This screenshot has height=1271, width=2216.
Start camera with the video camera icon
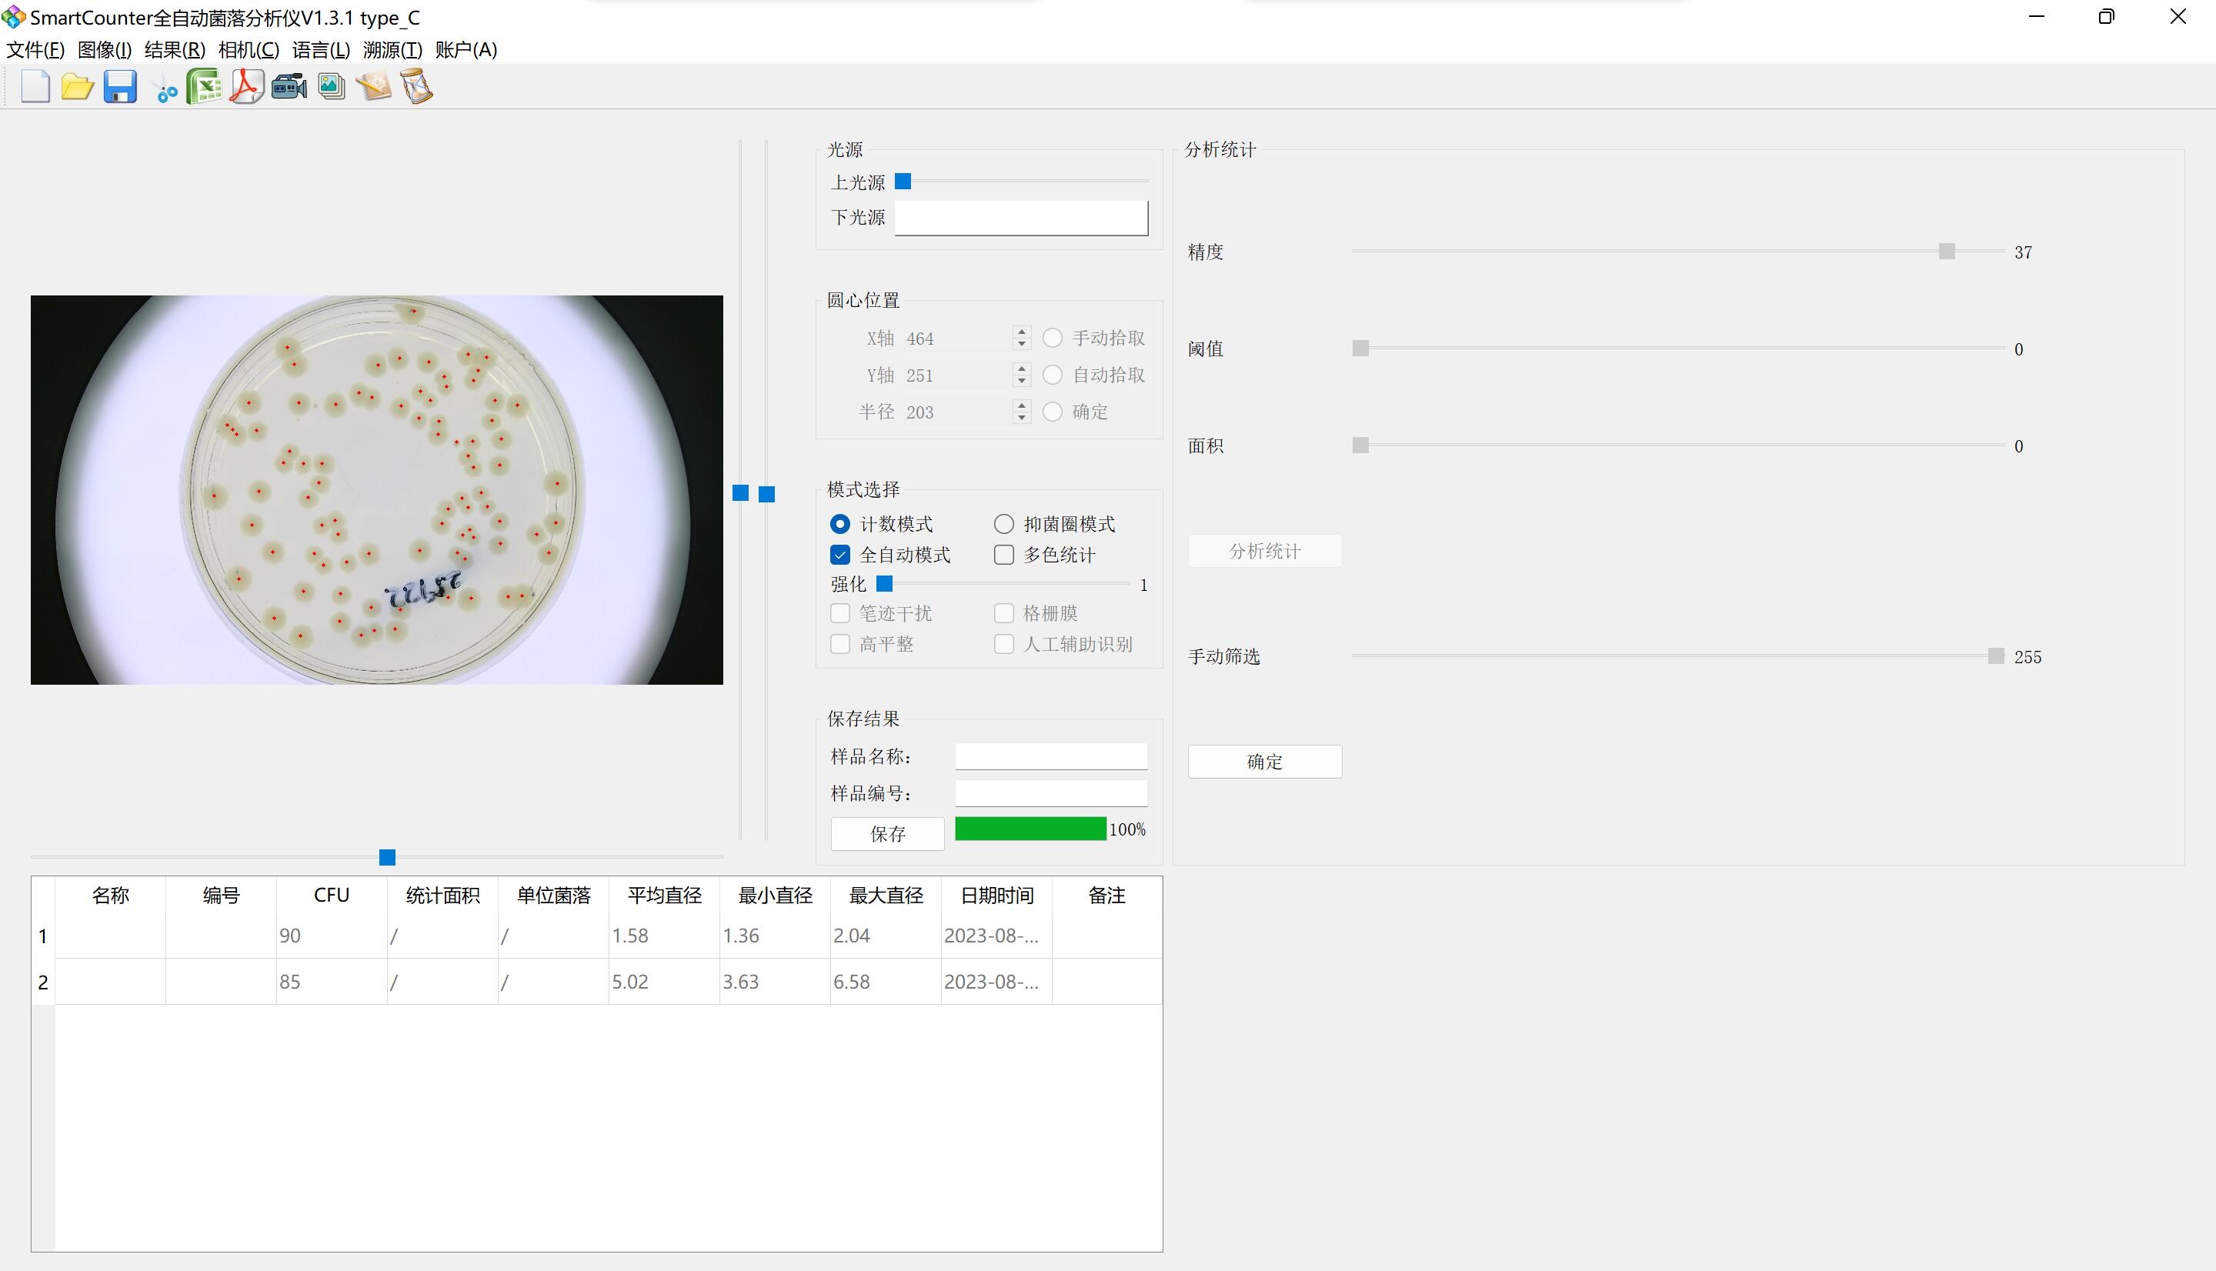(289, 87)
